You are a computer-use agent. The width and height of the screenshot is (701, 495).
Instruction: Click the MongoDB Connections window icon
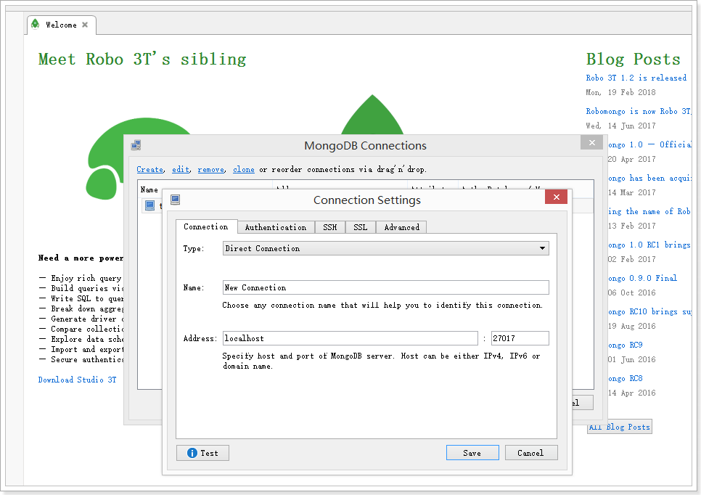pos(136,145)
